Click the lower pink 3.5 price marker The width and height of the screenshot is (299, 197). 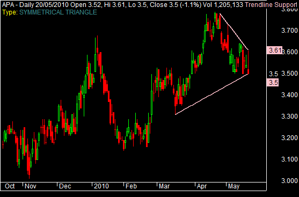(273, 82)
